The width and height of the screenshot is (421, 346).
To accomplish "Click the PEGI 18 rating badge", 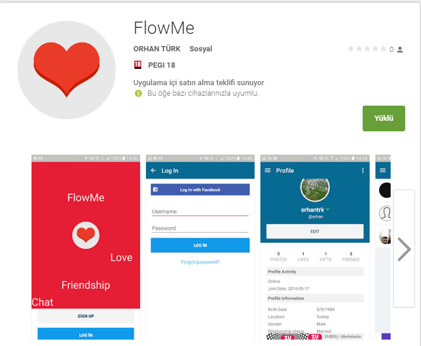I will 138,65.
